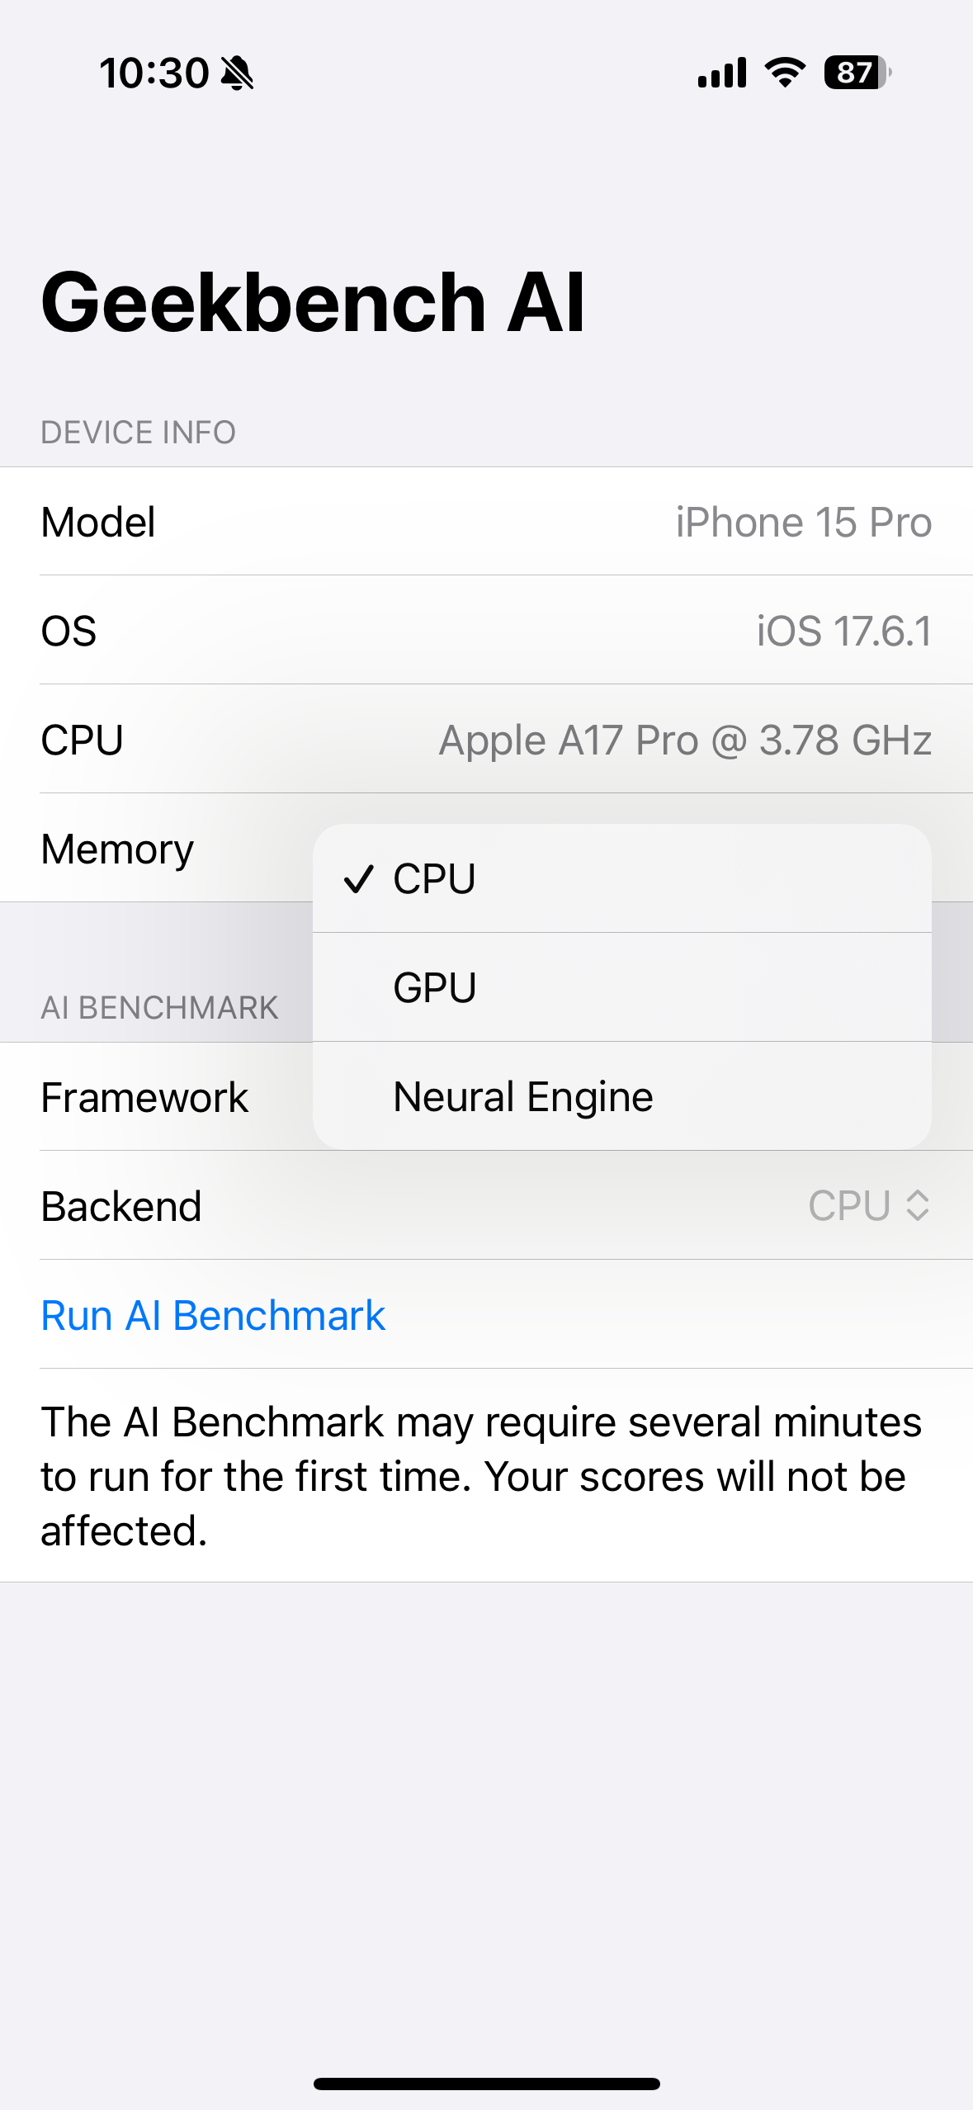Select the iPhone 15 Pro model row

(487, 522)
